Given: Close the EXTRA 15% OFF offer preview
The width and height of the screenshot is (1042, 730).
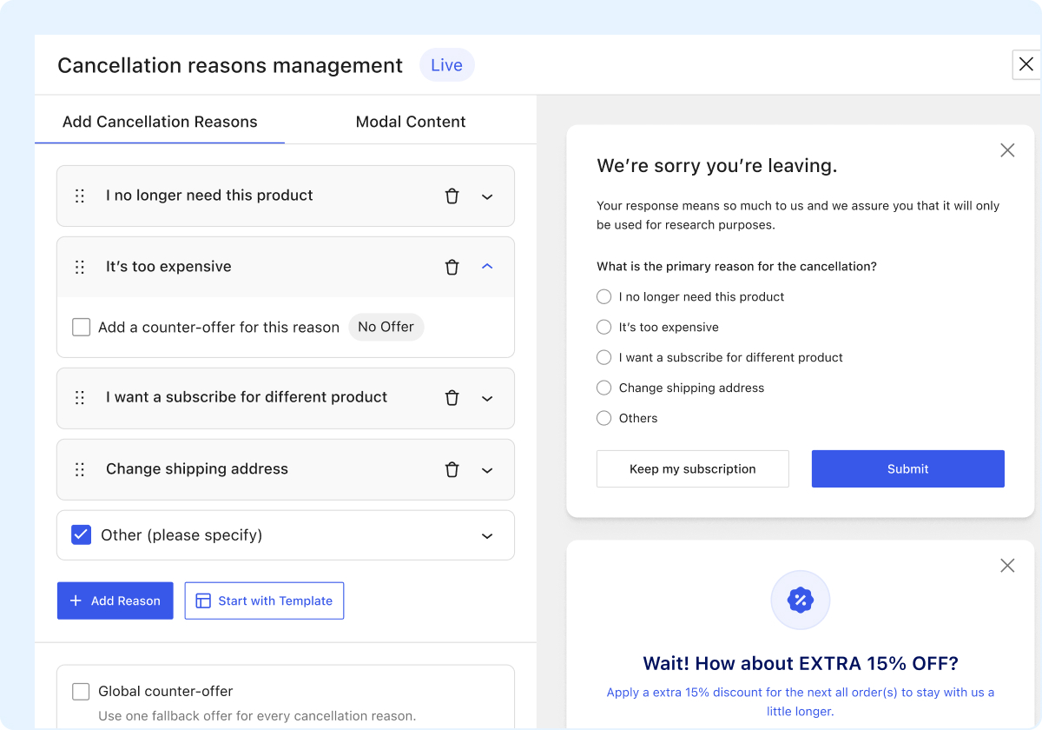Looking at the screenshot, I should (x=1007, y=566).
